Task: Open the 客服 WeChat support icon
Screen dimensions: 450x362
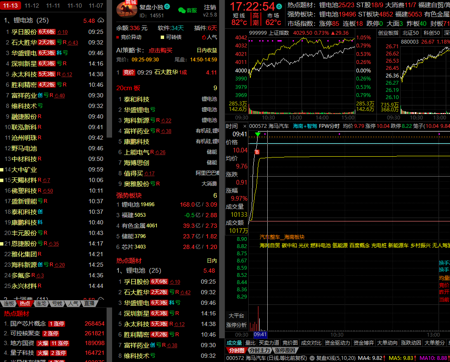Action: tap(187, 10)
